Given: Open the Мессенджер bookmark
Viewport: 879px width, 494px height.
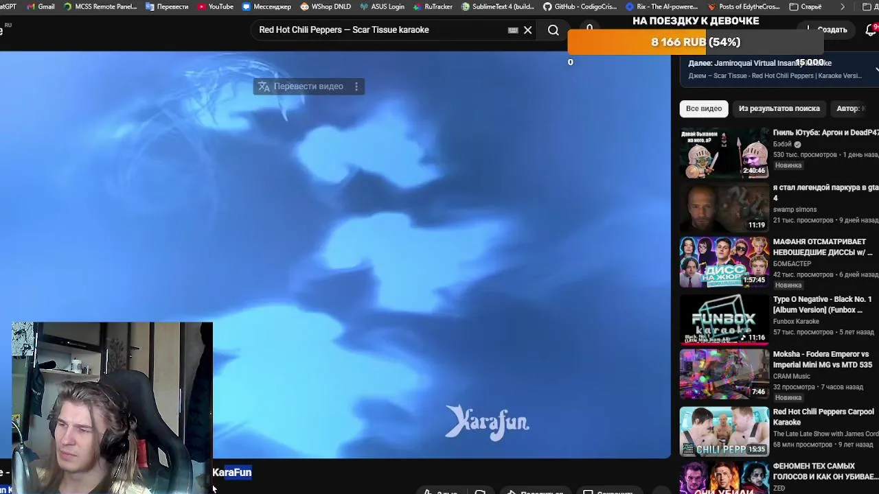Looking at the screenshot, I should tap(266, 6).
